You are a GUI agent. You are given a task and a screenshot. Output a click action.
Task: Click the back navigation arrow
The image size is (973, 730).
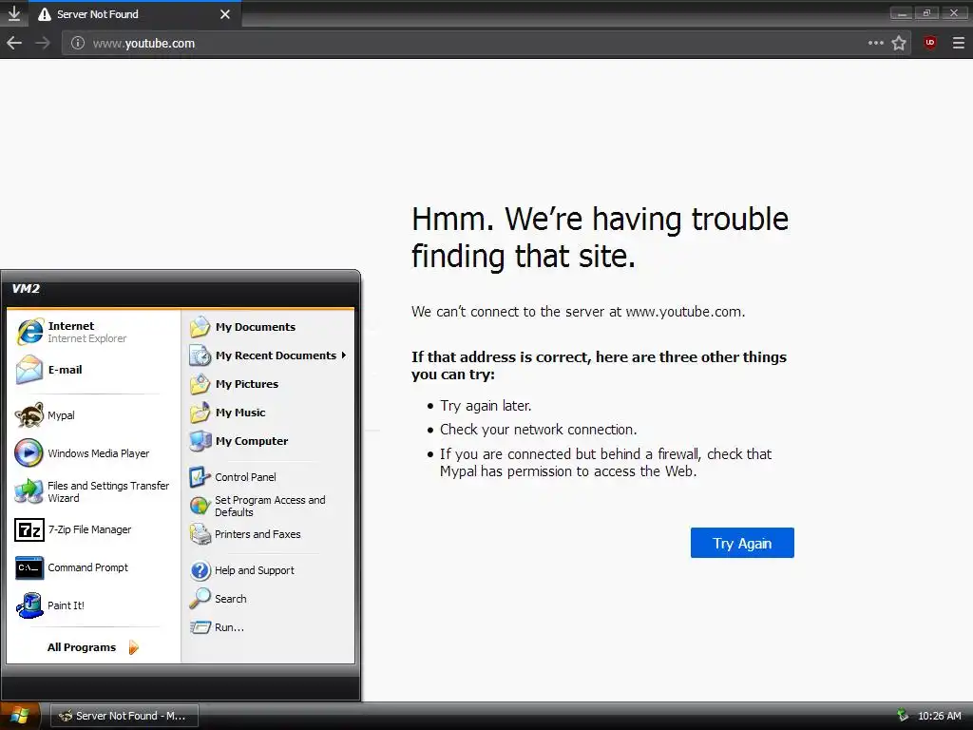pos(14,43)
